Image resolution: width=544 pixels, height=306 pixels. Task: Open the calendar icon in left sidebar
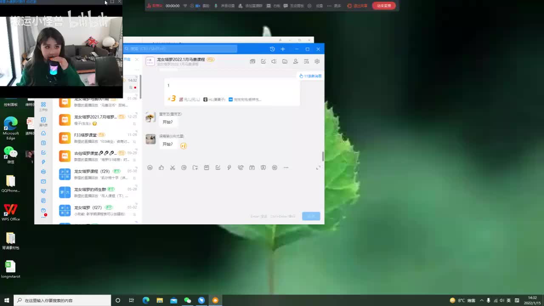click(43, 143)
